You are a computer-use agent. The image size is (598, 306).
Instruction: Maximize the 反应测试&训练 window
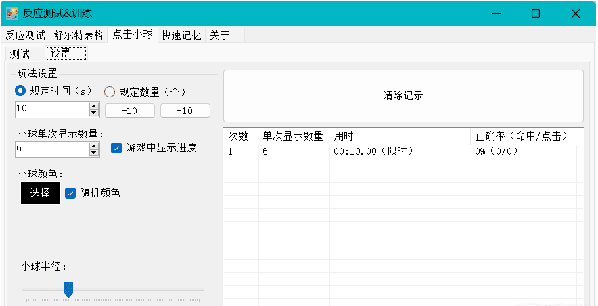(x=536, y=14)
